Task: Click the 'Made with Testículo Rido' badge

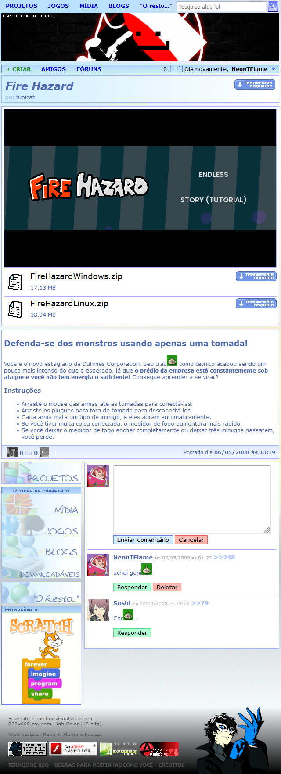Action: point(28,749)
